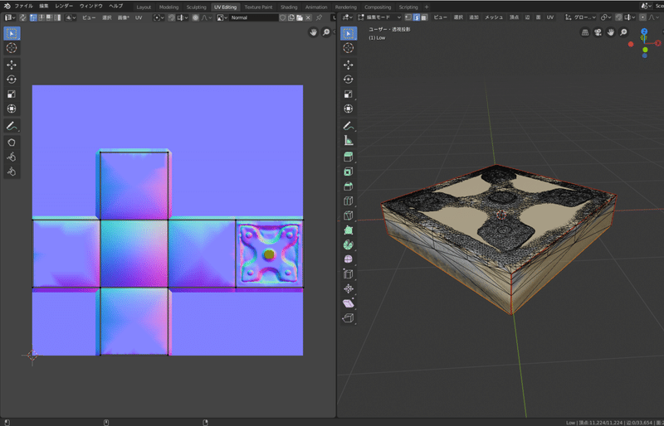
Task: Select the Select Box tool in UV editor
Action: coord(12,33)
